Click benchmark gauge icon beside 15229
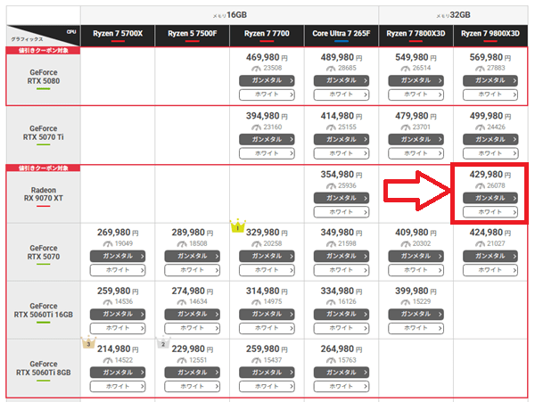 (x=406, y=302)
